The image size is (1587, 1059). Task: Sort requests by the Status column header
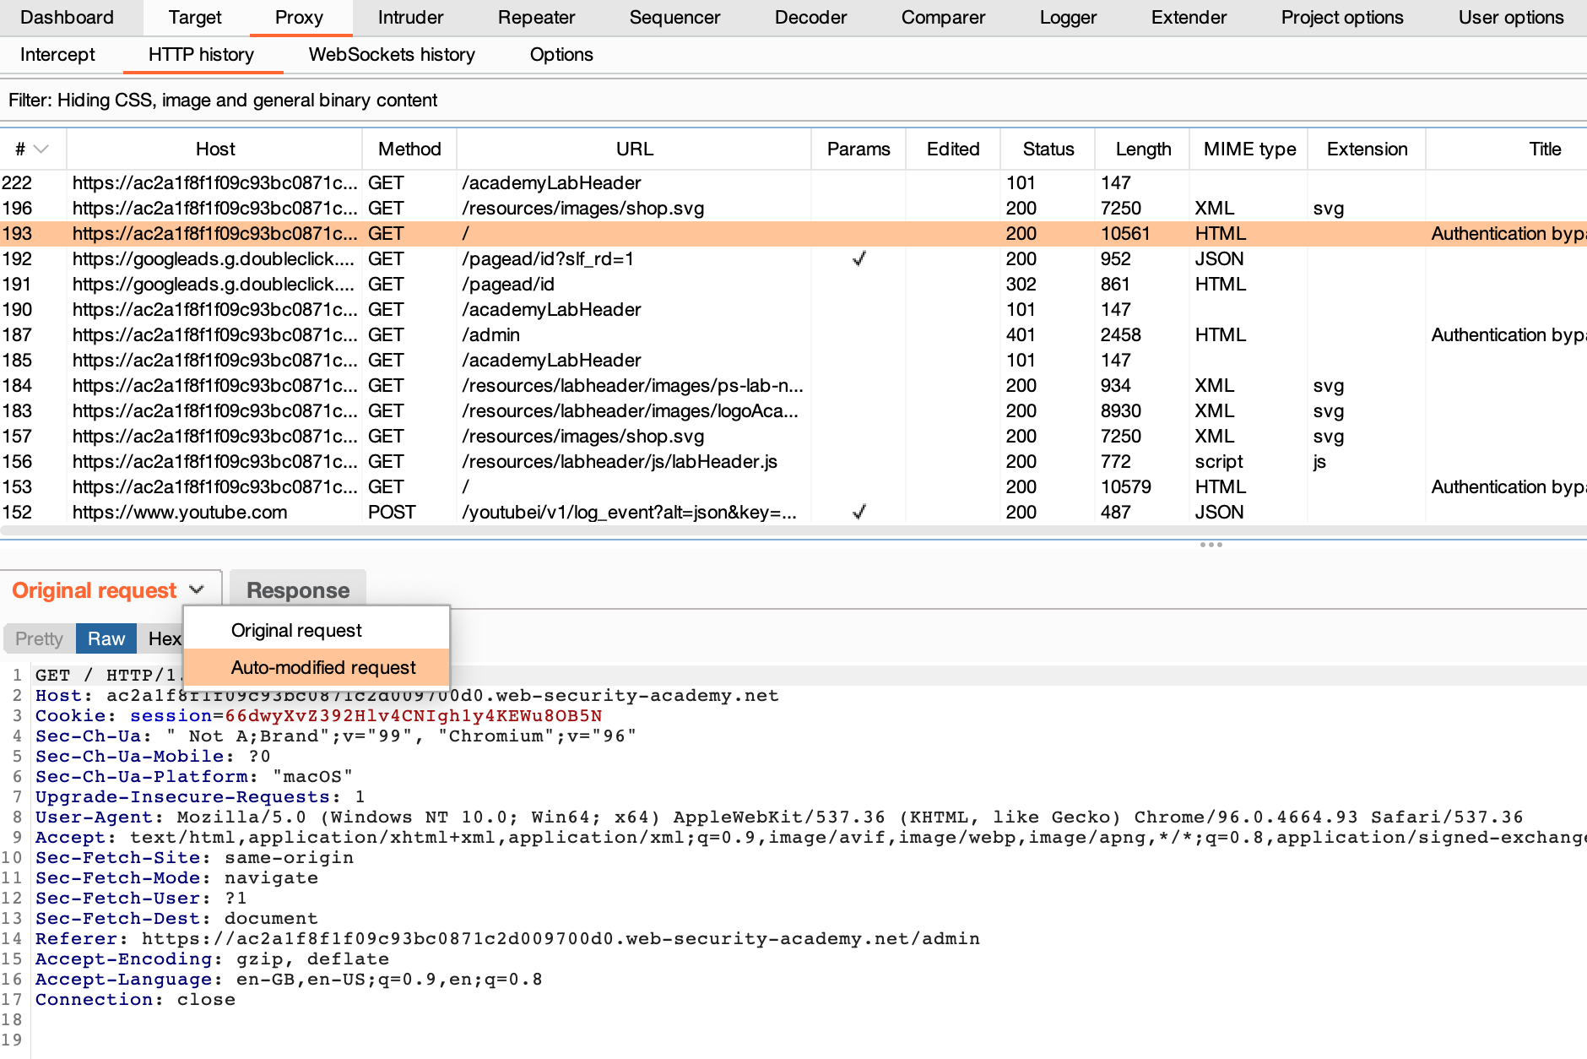click(x=1048, y=149)
